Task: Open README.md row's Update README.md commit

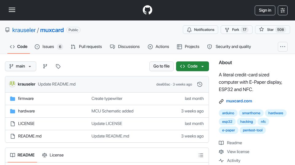Action: coord(110,136)
